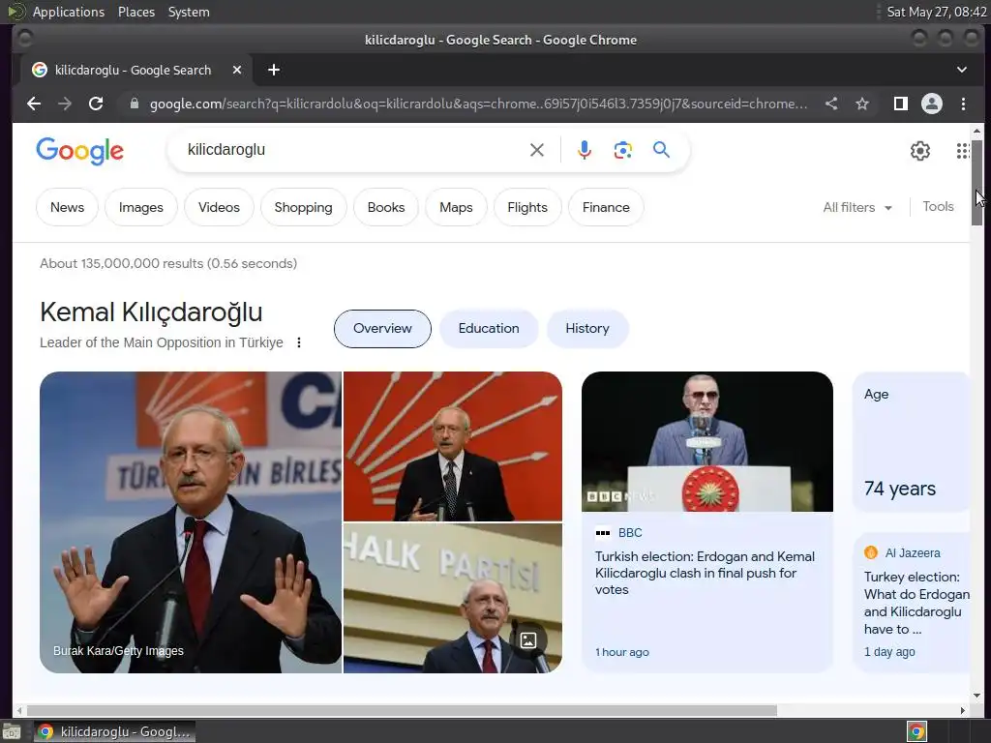Filter results by Videos
Viewport: 991px width, 743px height.
(x=219, y=207)
